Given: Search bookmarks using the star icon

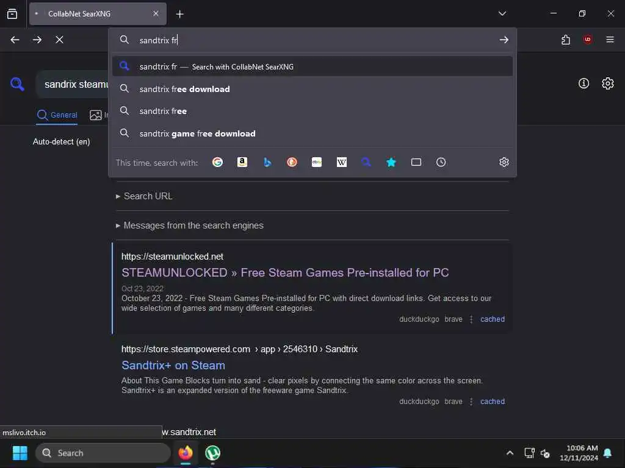Looking at the screenshot, I should click(x=391, y=162).
